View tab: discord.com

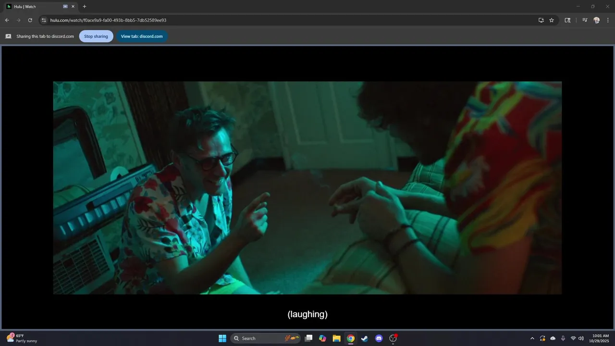point(142,36)
